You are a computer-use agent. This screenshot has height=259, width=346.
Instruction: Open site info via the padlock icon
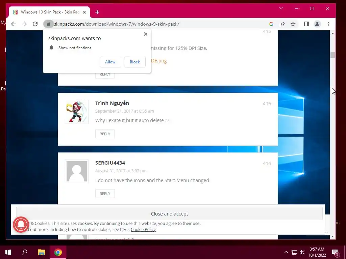[x=49, y=24]
